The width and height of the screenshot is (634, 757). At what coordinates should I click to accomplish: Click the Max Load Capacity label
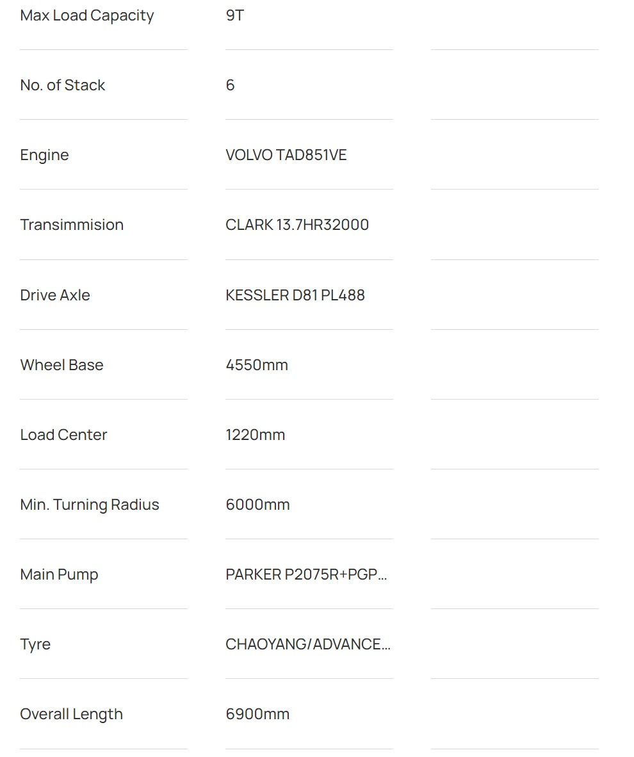(x=87, y=16)
